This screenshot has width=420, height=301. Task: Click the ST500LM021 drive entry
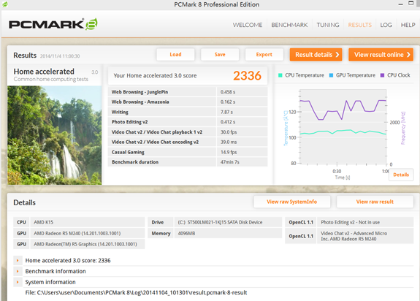(x=228, y=222)
